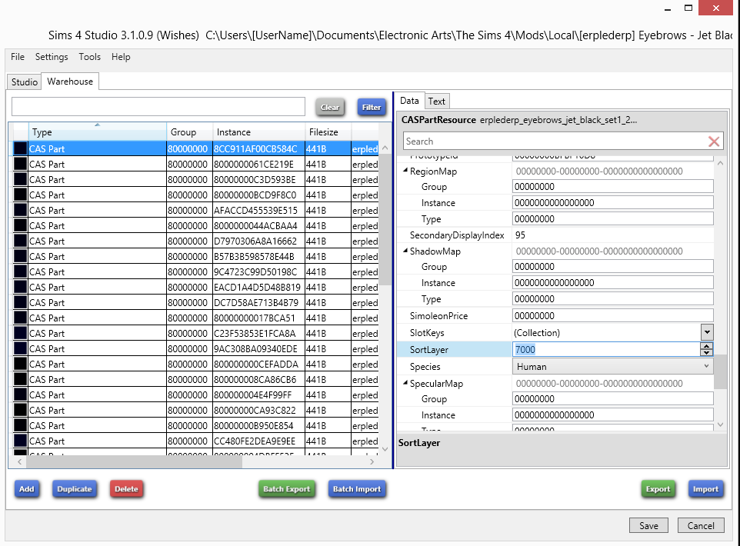The height and width of the screenshot is (546, 740).
Task: Select row with instance DC7D58AE713B4B79
Action: click(195, 302)
